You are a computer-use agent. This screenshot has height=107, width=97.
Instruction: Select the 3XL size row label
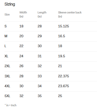point(7,76)
